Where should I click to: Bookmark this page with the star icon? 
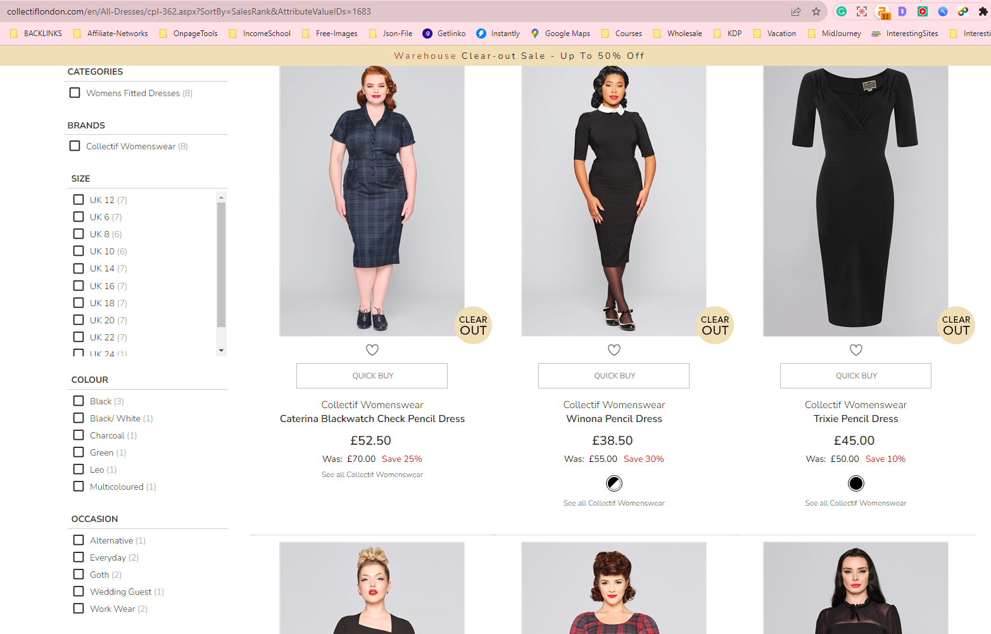pyautogui.click(x=816, y=11)
